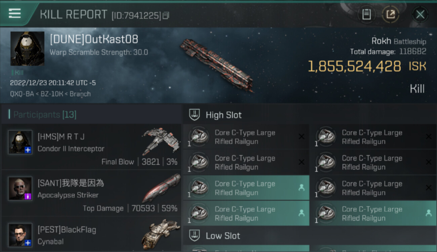Collapse the High Slot section
The height and width of the screenshot is (252, 437).
(309, 115)
